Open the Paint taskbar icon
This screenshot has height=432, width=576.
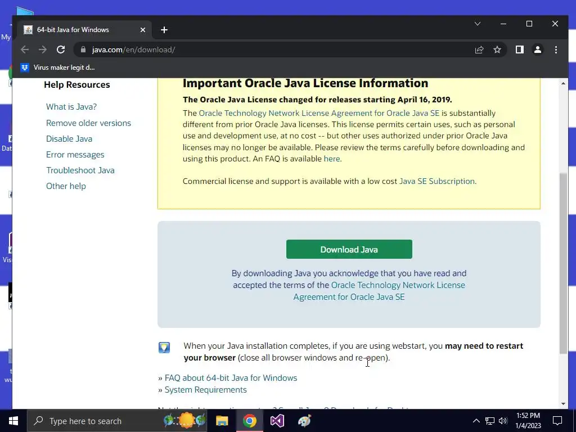pyautogui.click(x=304, y=421)
